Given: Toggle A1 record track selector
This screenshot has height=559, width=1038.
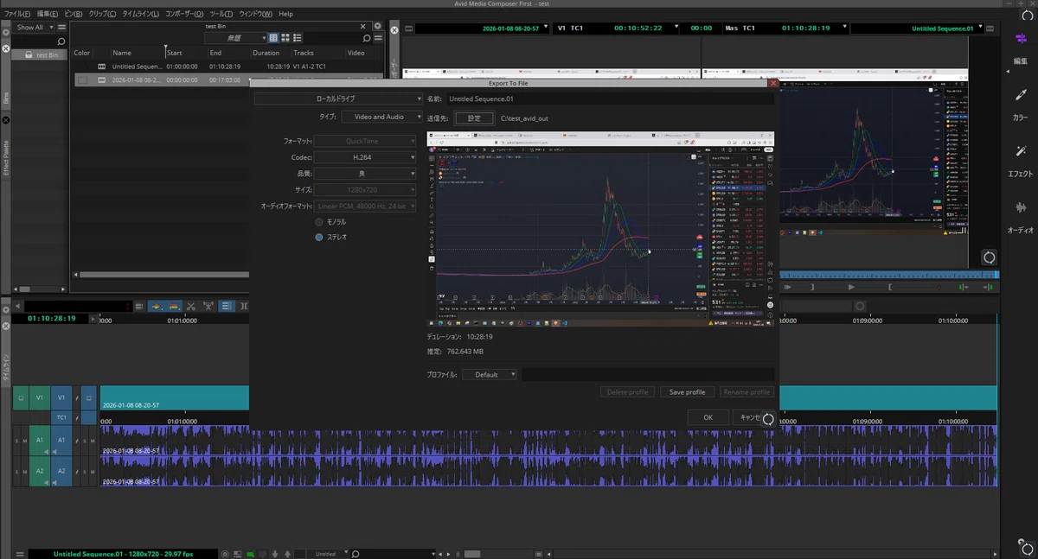Looking at the screenshot, I should pos(61,441).
